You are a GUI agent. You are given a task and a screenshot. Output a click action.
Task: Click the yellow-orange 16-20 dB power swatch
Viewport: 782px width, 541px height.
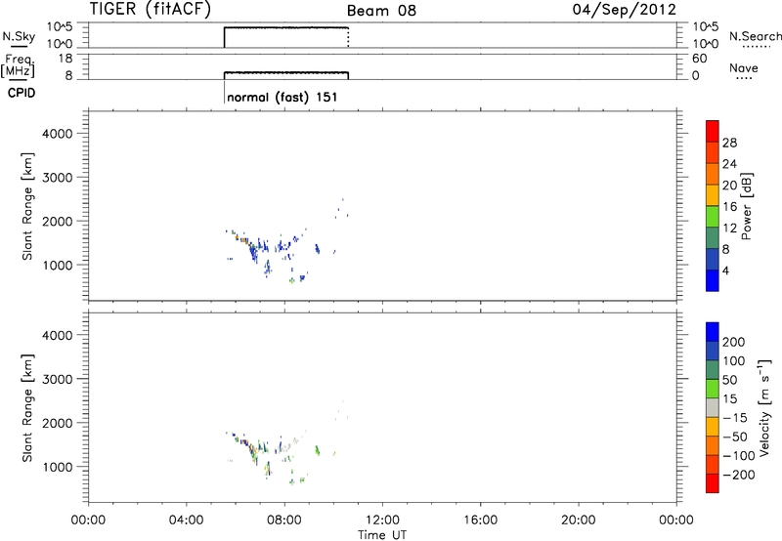coord(713,195)
